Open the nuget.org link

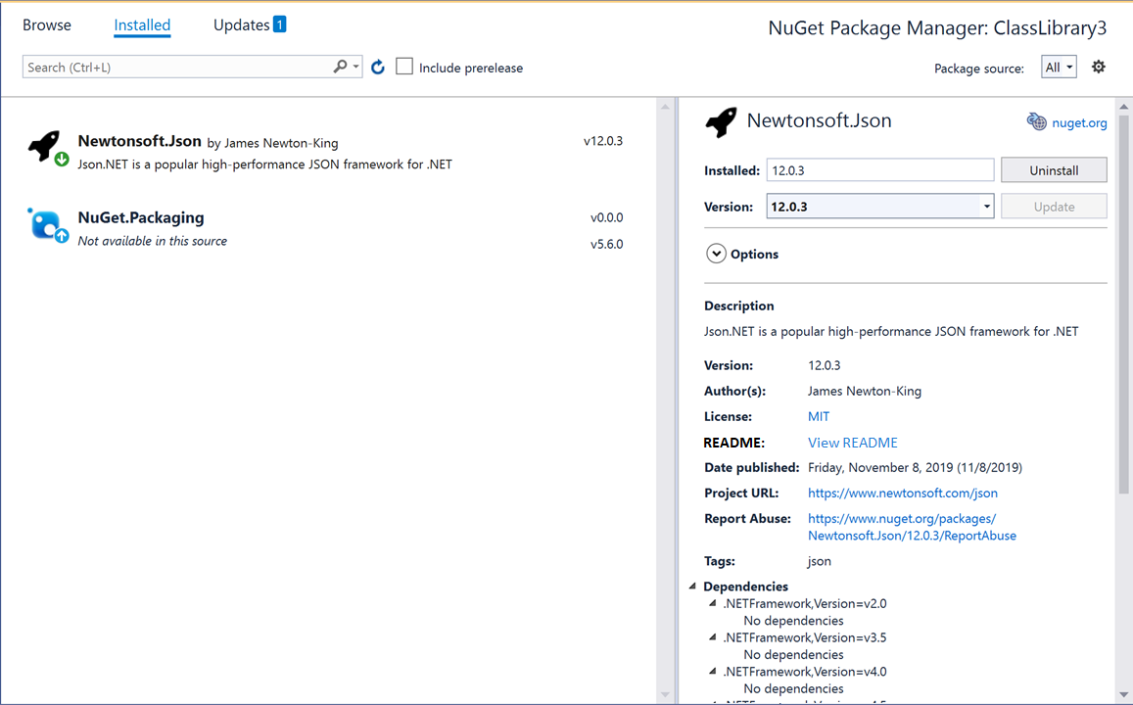click(x=1079, y=122)
